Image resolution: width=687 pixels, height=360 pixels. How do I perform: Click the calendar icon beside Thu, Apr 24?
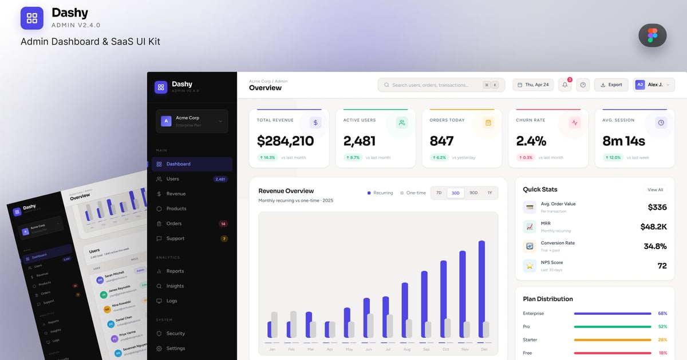[x=520, y=85]
